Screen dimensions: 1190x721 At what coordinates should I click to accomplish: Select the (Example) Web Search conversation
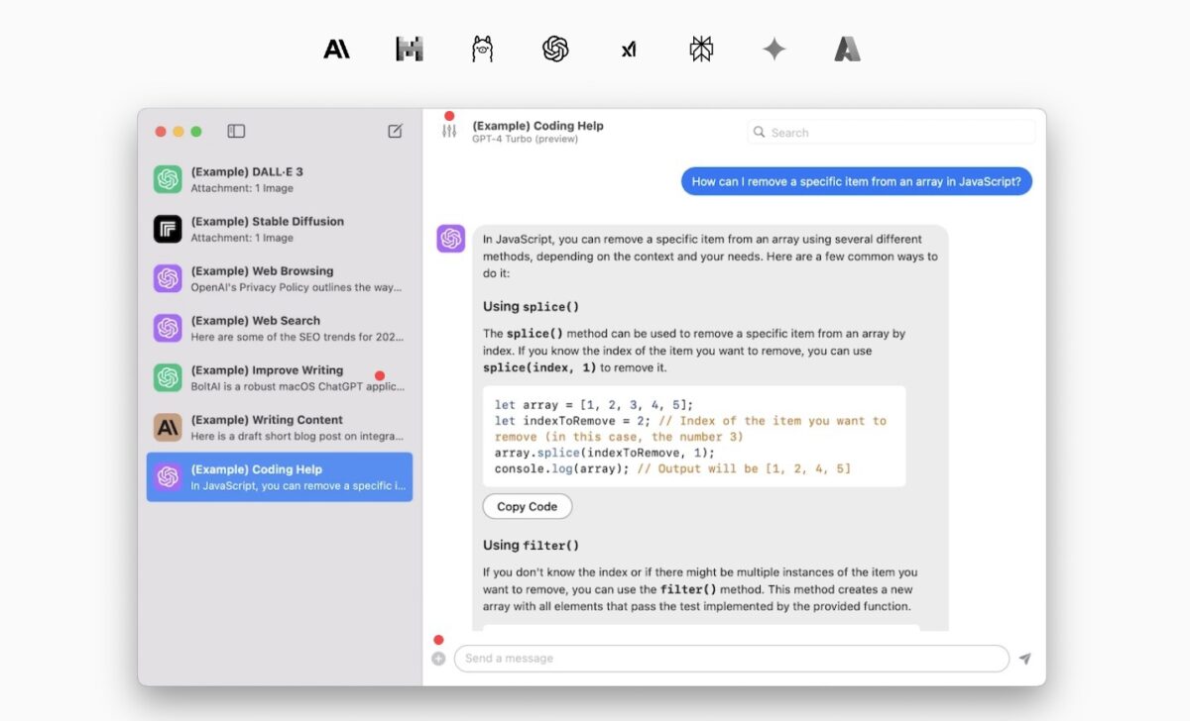[280, 328]
